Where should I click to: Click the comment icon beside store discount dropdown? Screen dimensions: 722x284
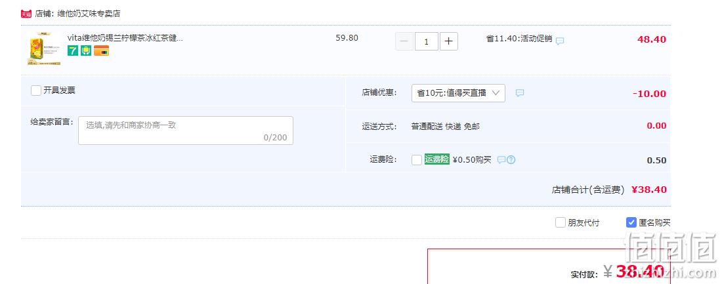pyautogui.click(x=519, y=93)
